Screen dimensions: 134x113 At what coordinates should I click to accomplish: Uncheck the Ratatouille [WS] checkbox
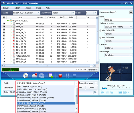click(x=4, y=56)
